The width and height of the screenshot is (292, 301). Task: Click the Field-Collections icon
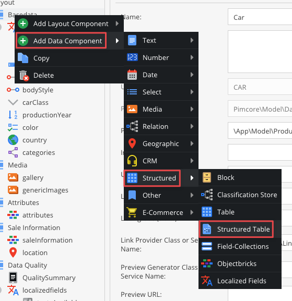click(207, 246)
